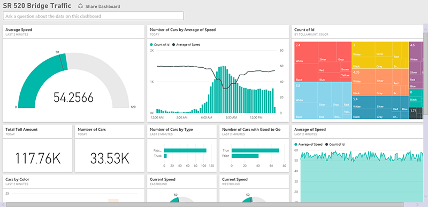The width and height of the screenshot is (428, 207).
Task: Click the gauge target marker labeled 50 on Average Speed
Action: click(62, 62)
